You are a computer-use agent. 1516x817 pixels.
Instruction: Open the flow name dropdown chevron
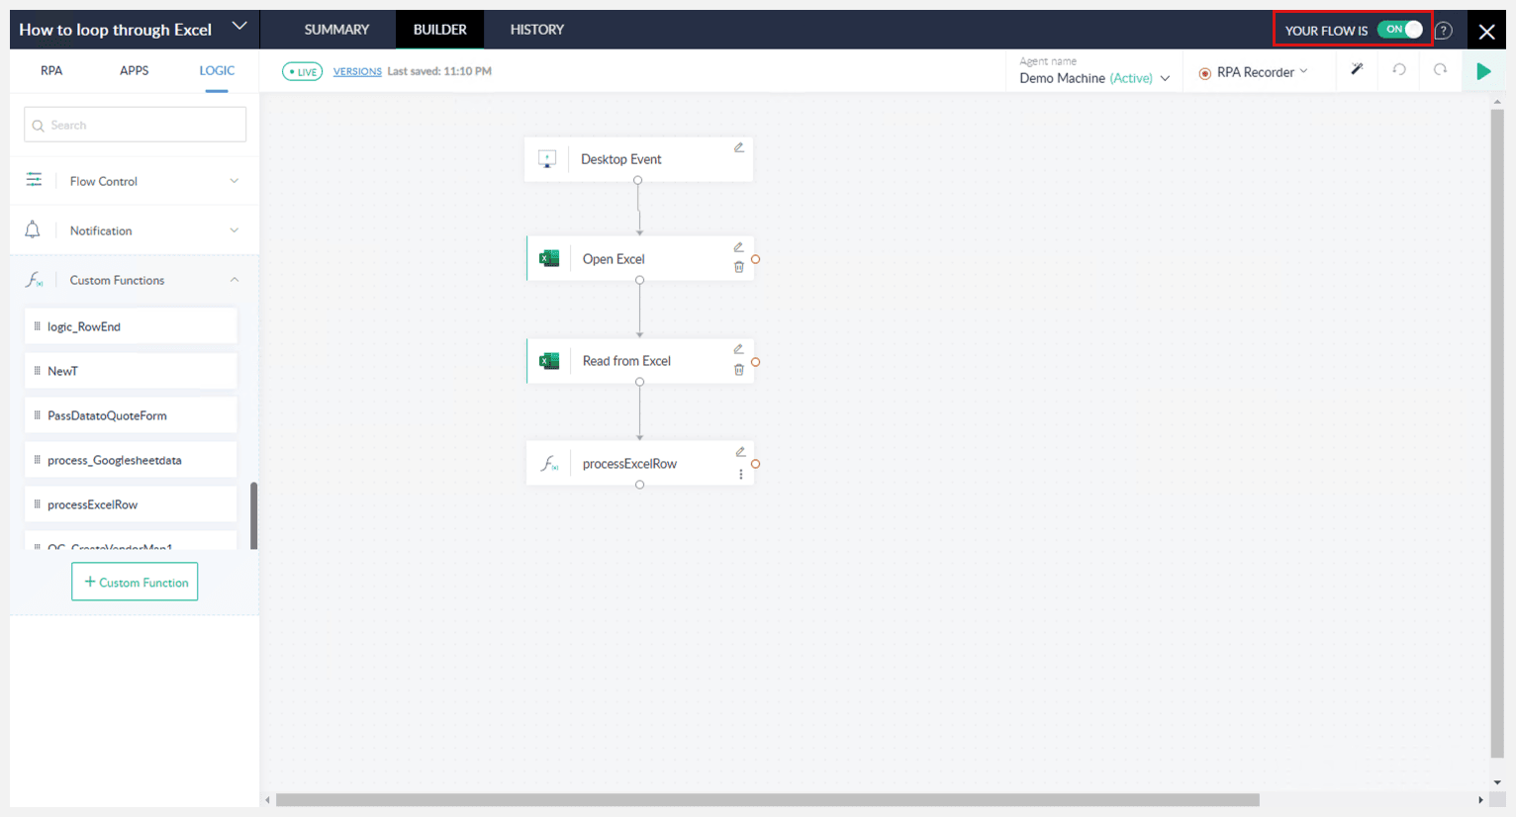239,27
